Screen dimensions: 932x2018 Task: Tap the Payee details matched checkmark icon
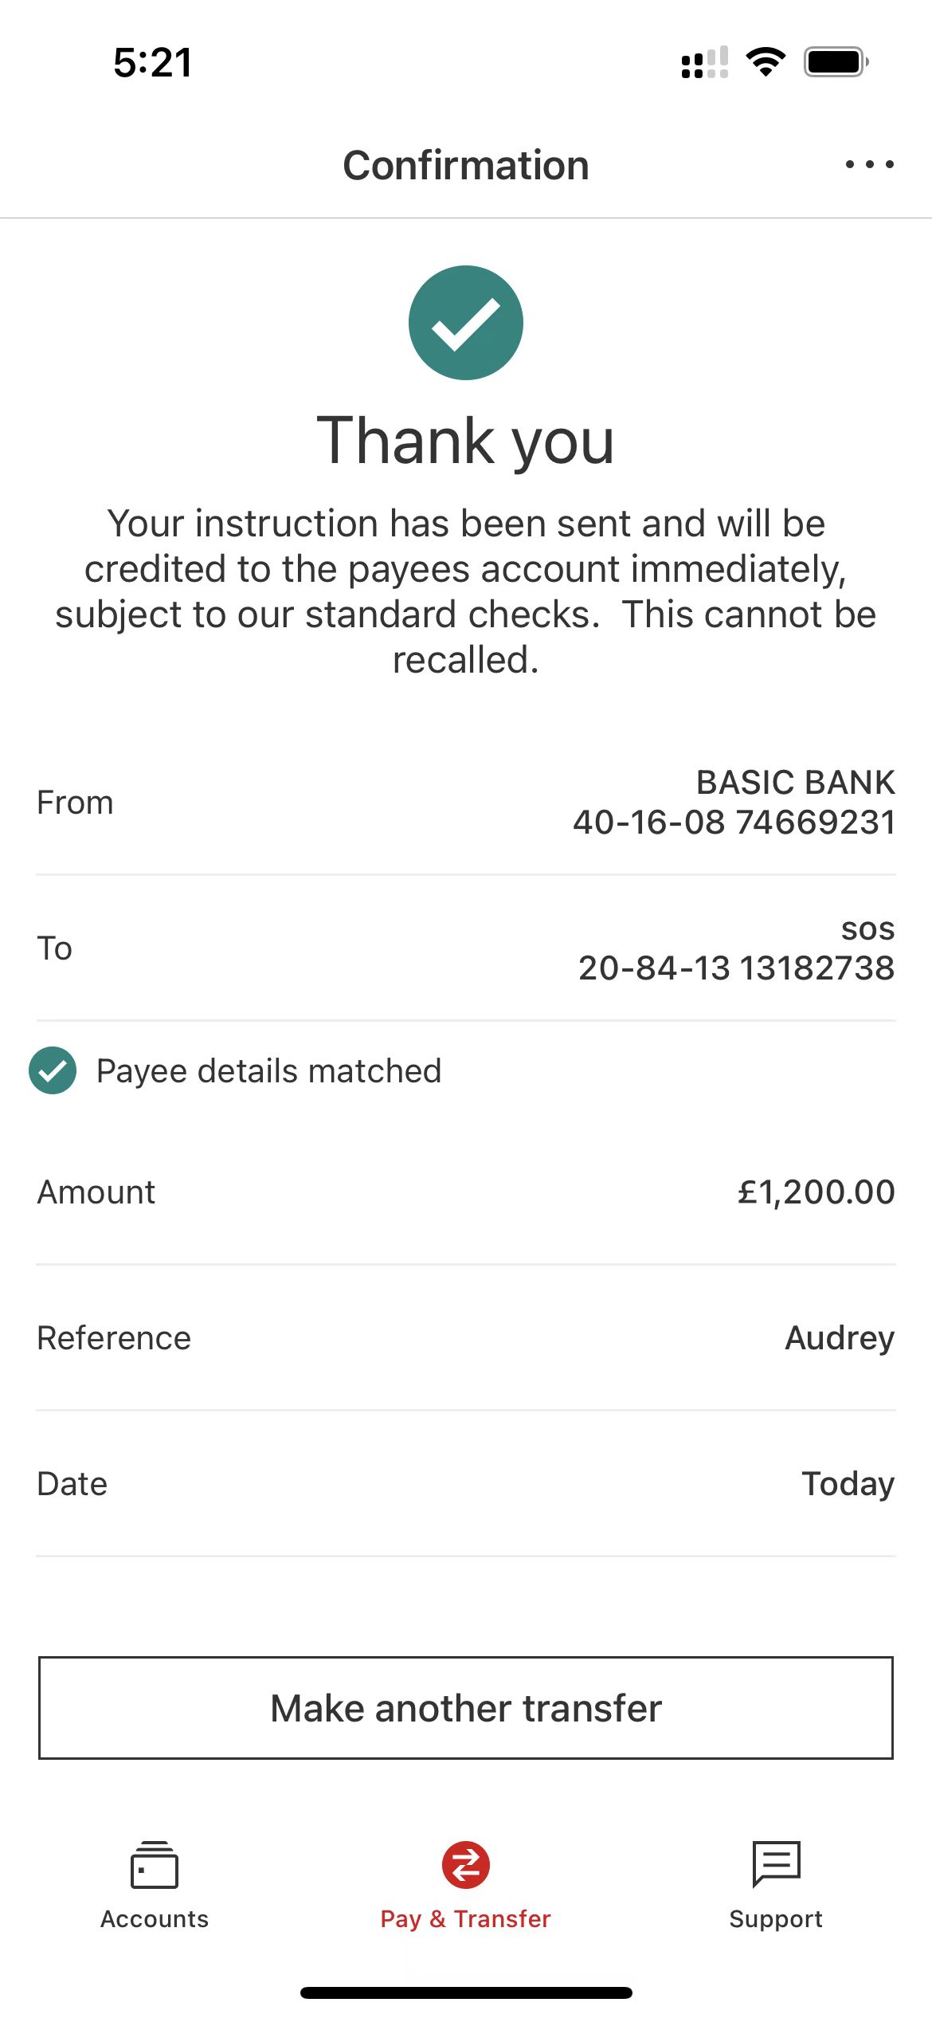[53, 1070]
